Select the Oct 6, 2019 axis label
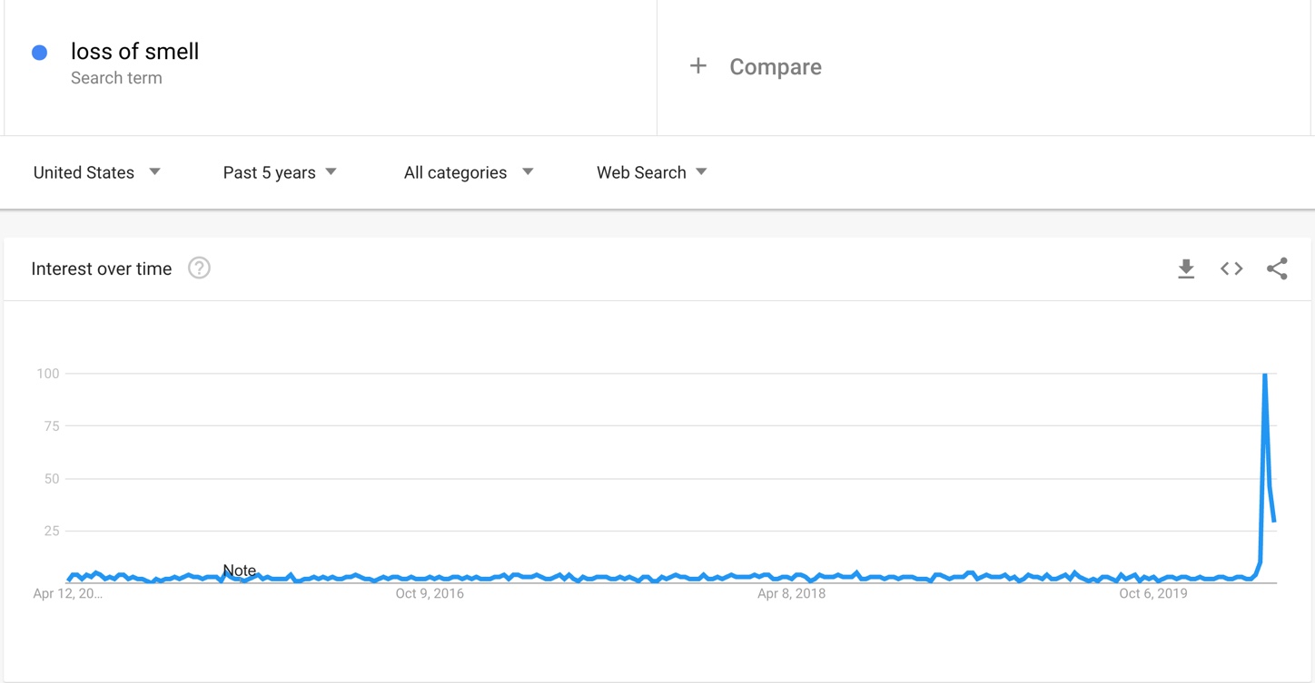The height and width of the screenshot is (683, 1315). (1153, 594)
